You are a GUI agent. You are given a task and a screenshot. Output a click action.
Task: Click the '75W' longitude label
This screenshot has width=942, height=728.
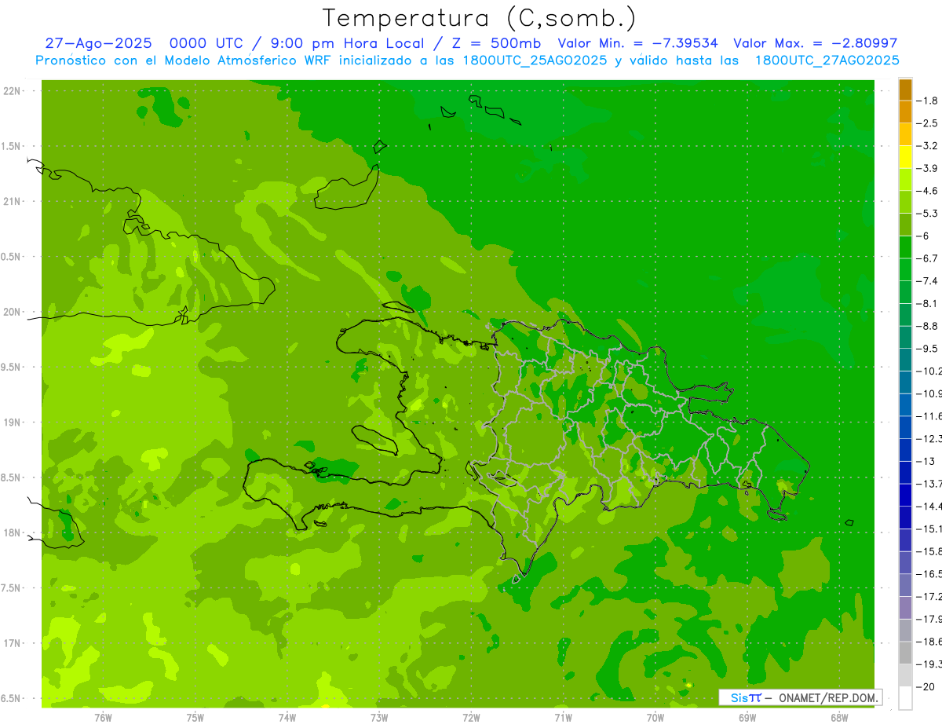pyautogui.click(x=195, y=717)
